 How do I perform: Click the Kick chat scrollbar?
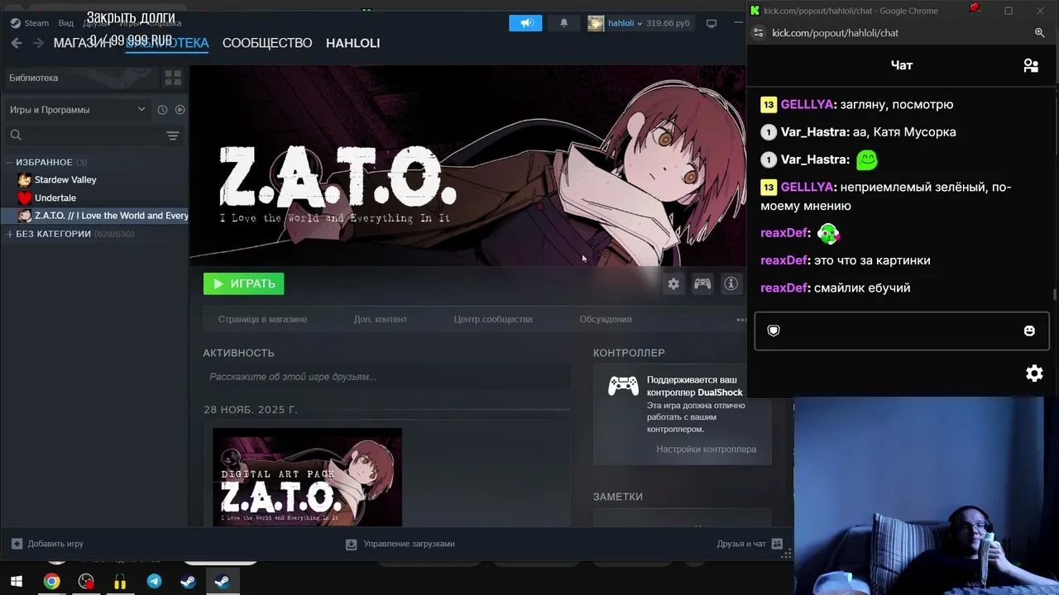tap(1054, 295)
